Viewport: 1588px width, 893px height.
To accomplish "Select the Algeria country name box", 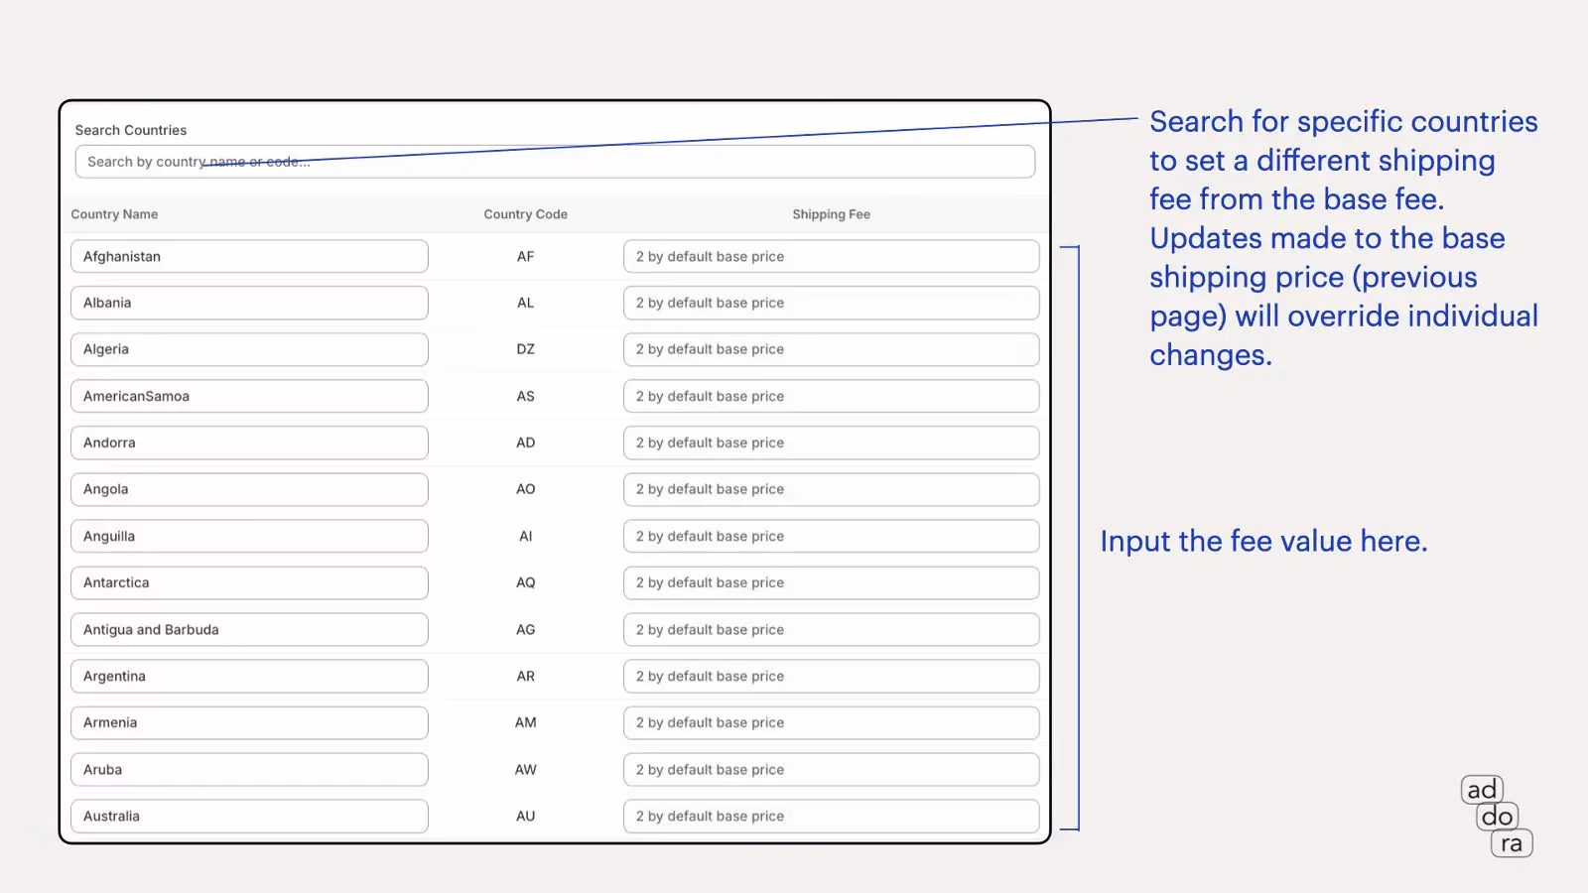I will pyautogui.click(x=249, y=349).
